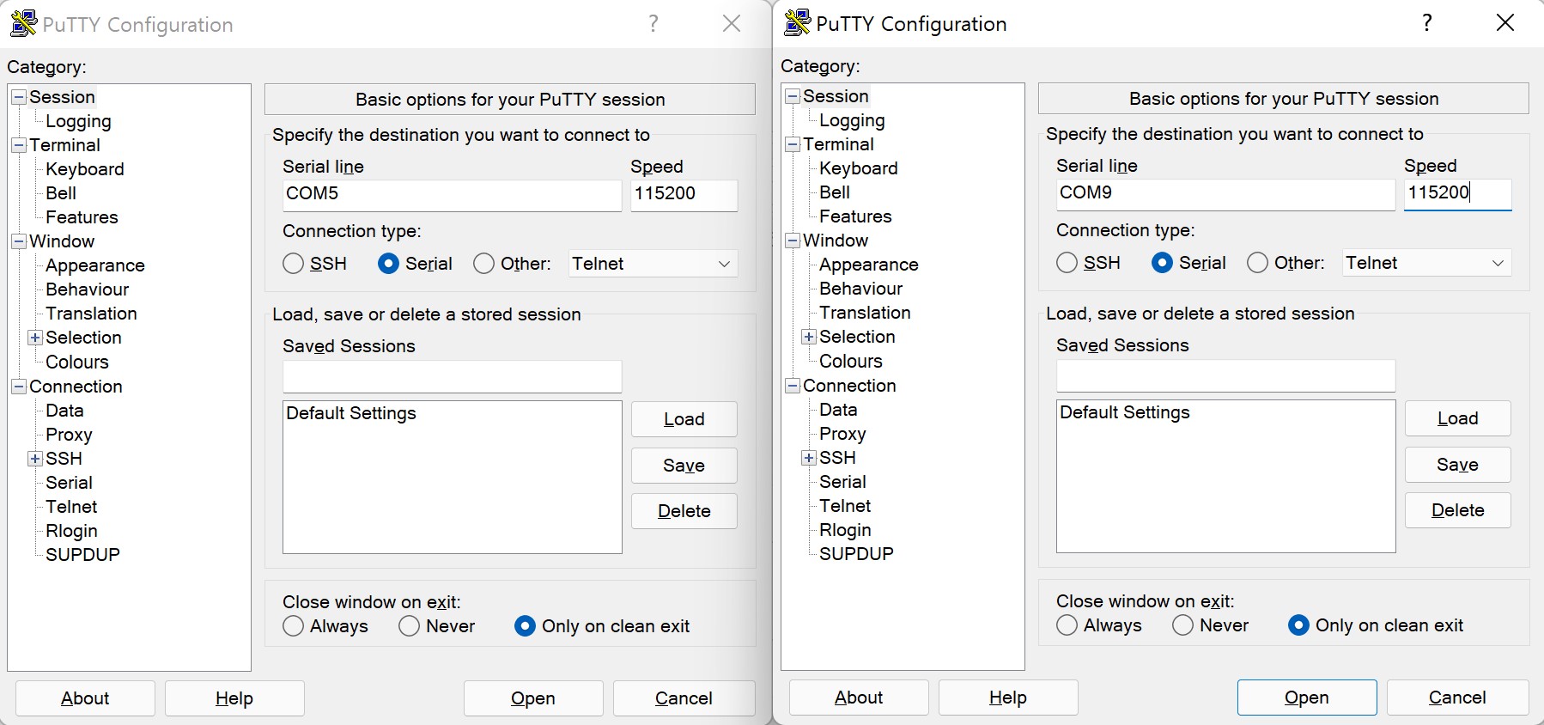
Task: Click Speed field in left window
Action: [684, 195]
